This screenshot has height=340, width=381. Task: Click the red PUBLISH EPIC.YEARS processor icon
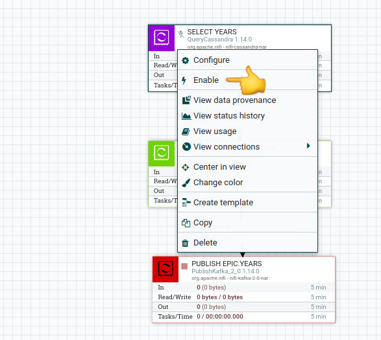[x=166, y=269]
